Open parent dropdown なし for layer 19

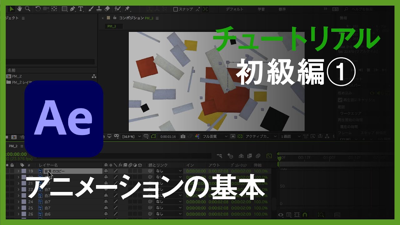[169, 171]
